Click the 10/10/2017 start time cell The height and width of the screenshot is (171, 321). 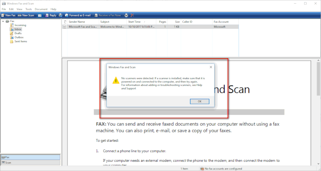141,26
